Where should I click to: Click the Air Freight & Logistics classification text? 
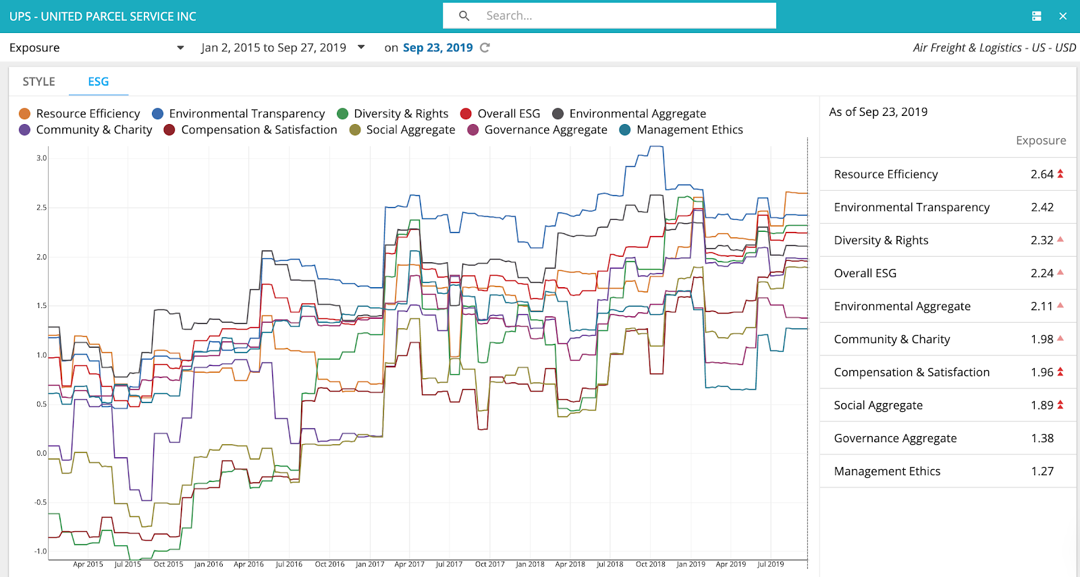pyautogui.click(x=994, y=48)
